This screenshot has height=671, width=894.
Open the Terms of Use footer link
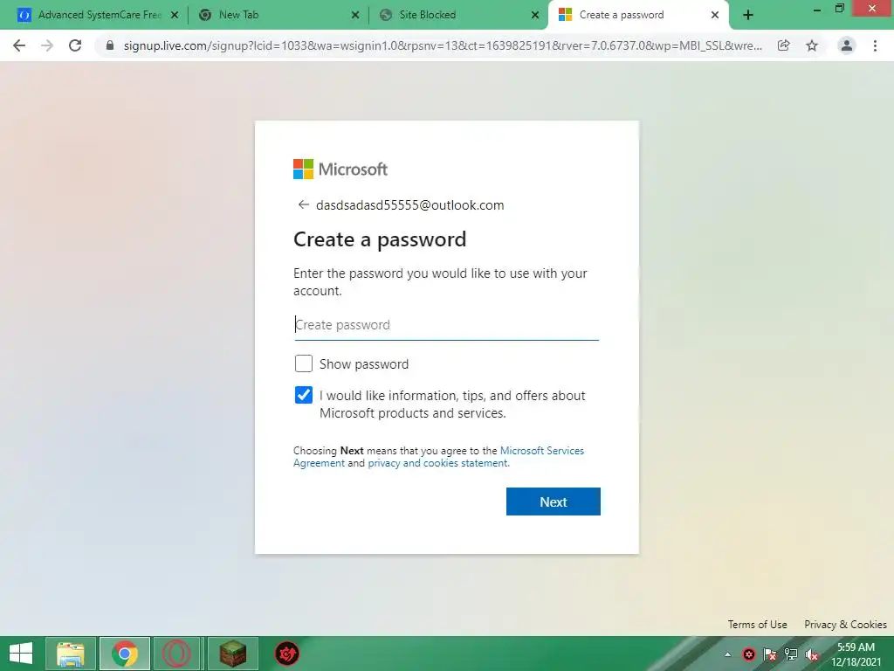click(x=757, y=624)
